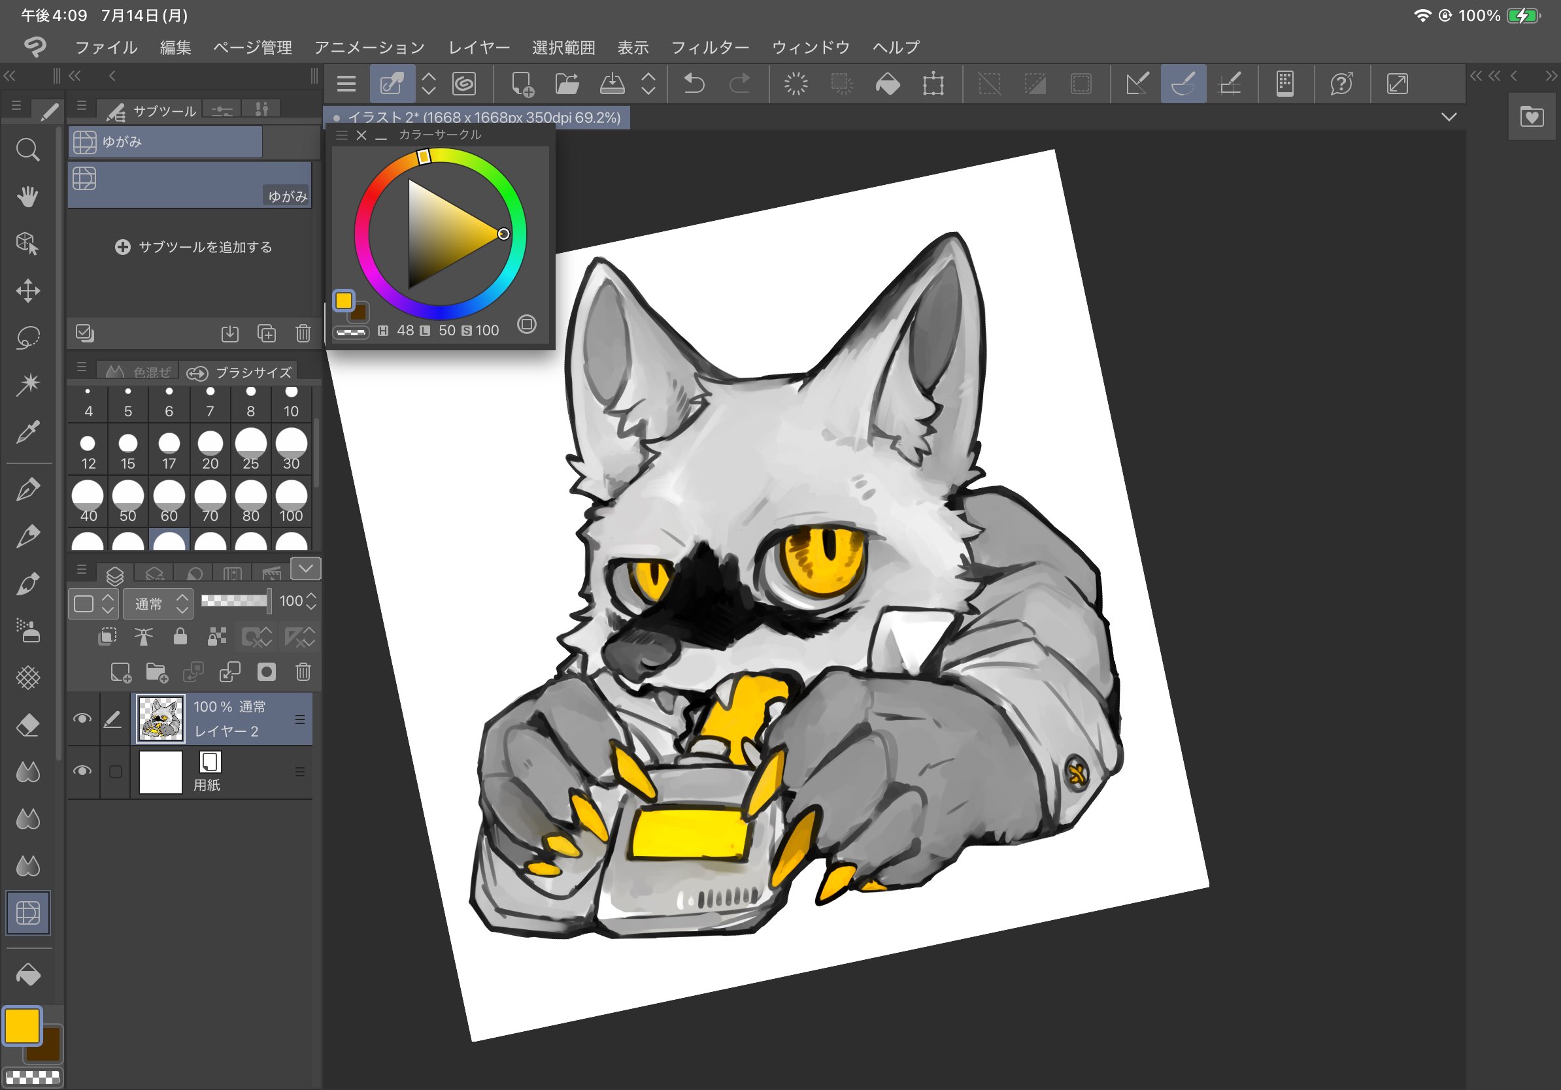
Task: Expand the layer panel chevron dropdown
Action: pyautogui.click(x=306, y=568)
